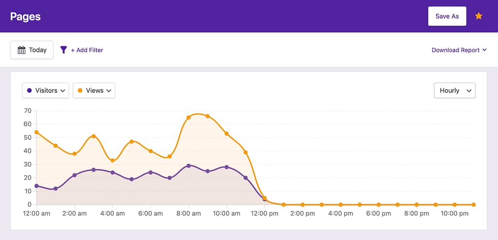
Task: Click the purple Visitors legend dot
Action: (30, 90)
